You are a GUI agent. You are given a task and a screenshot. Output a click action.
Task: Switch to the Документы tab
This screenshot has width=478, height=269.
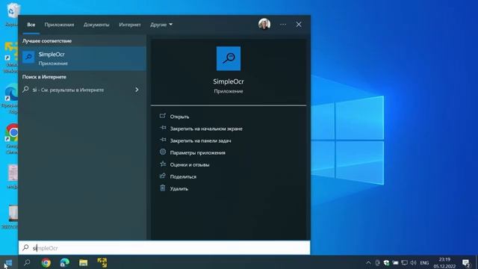click(x=96, y=25)
